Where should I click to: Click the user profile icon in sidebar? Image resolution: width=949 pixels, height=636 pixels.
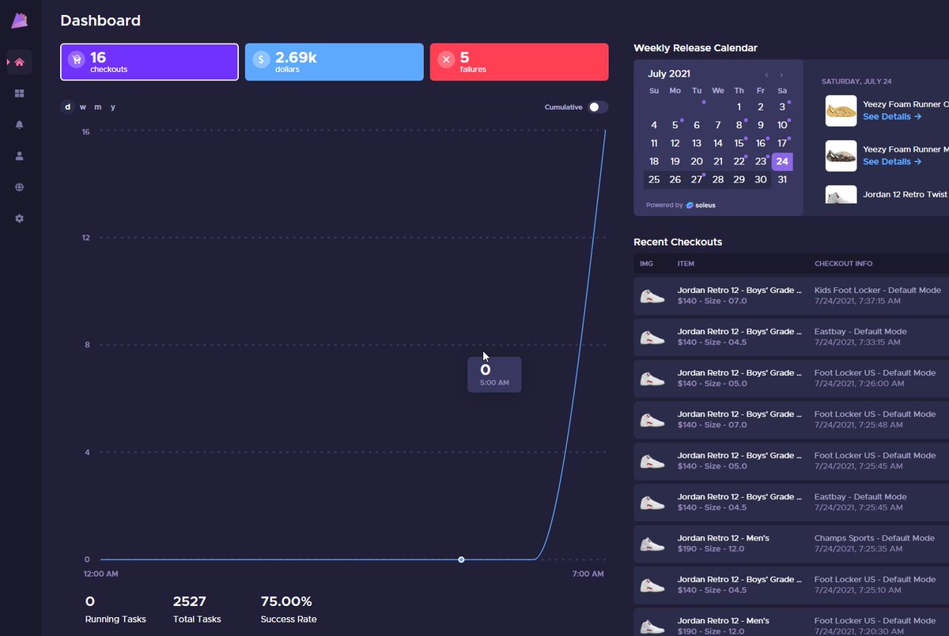[18, 156]
